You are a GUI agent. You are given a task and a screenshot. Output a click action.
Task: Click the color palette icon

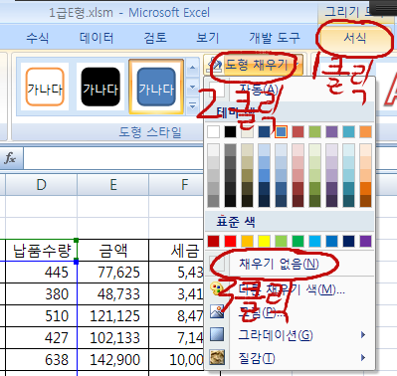tap(217, 289)
